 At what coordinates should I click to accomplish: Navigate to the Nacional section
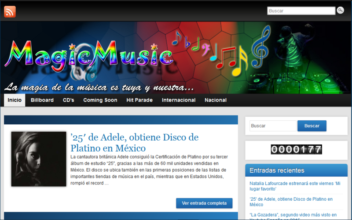tap(216, 100)
